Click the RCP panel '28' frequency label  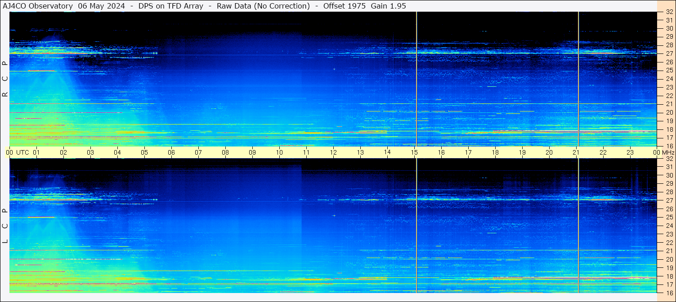pyautogui.click(x=669, y=45)
